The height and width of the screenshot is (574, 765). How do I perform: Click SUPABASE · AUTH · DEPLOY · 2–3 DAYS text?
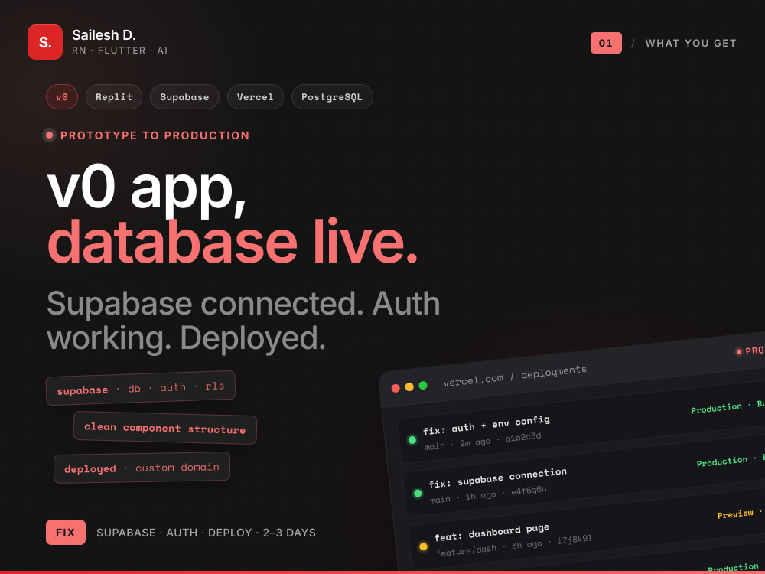tap(206, 533)
